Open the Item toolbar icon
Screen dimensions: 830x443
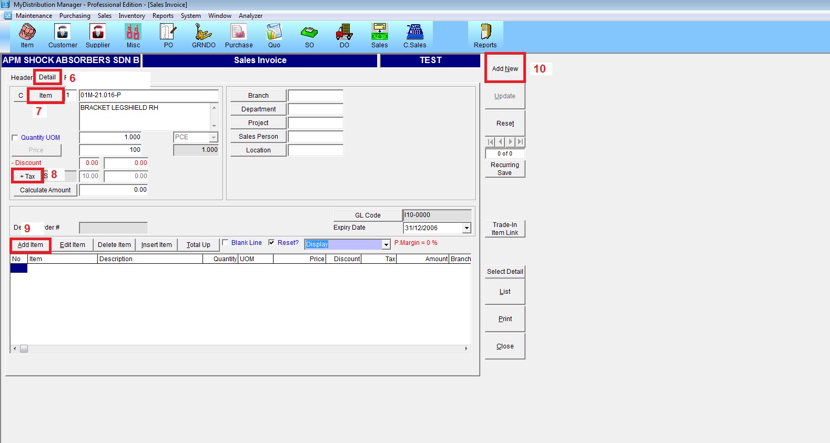click(x=27, y=35)
